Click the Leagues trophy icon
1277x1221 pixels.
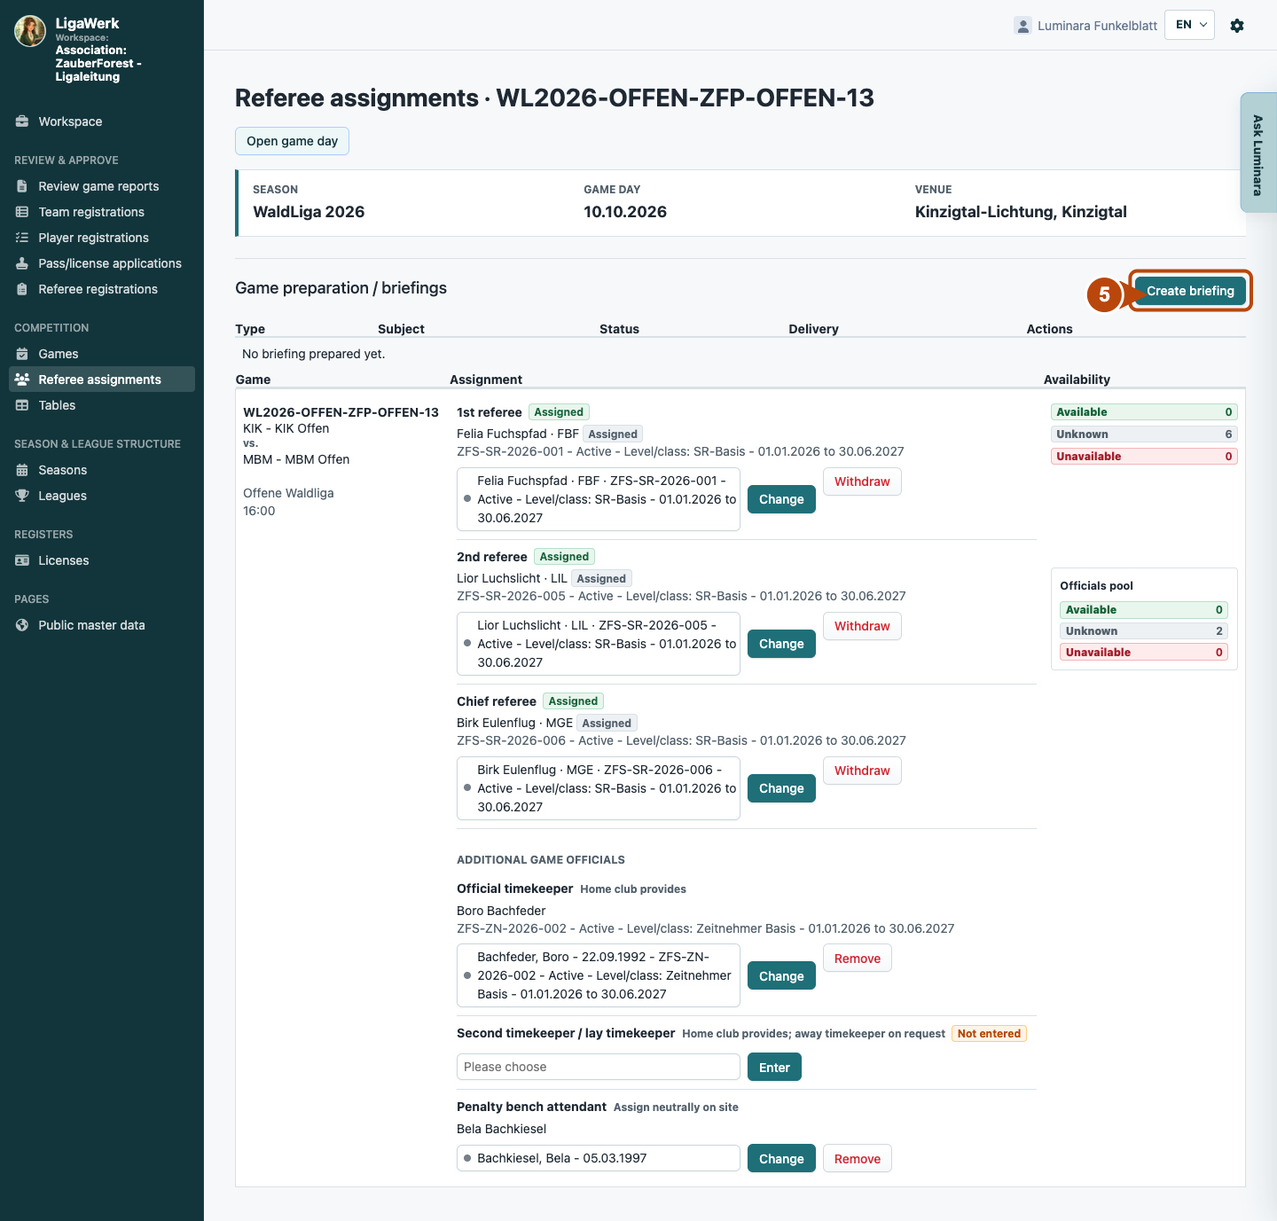click(22, 496)
